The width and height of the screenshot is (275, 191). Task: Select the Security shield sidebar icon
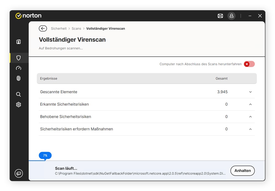[x=18, y=58]
